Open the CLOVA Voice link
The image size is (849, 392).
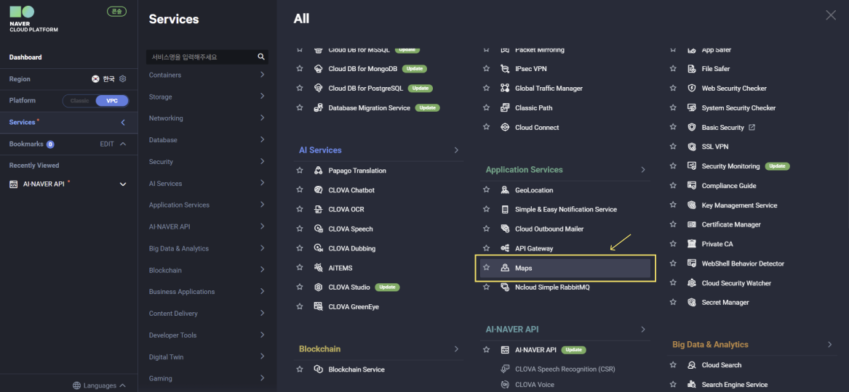(535, 385)
